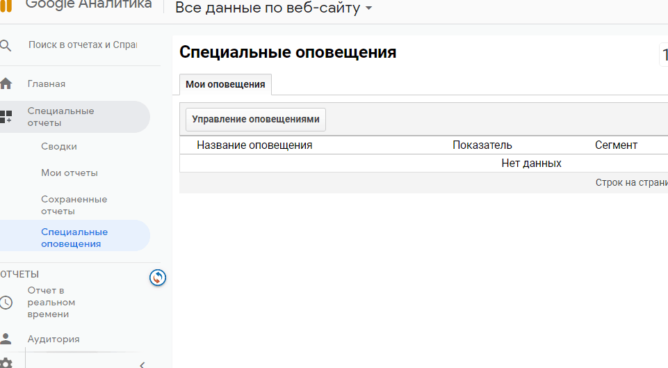The image size is (668, 368).
Task: Open admin settings via the gear icon
Action: tap(6, 363)
